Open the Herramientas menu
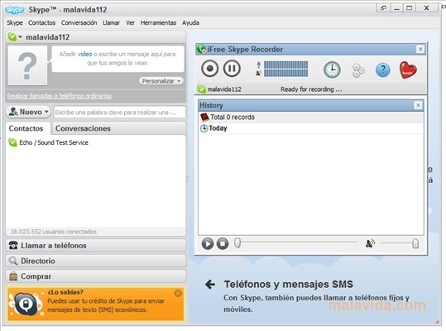Image resolution: width=446 pixels, height=331 pixels. [158, 22]
